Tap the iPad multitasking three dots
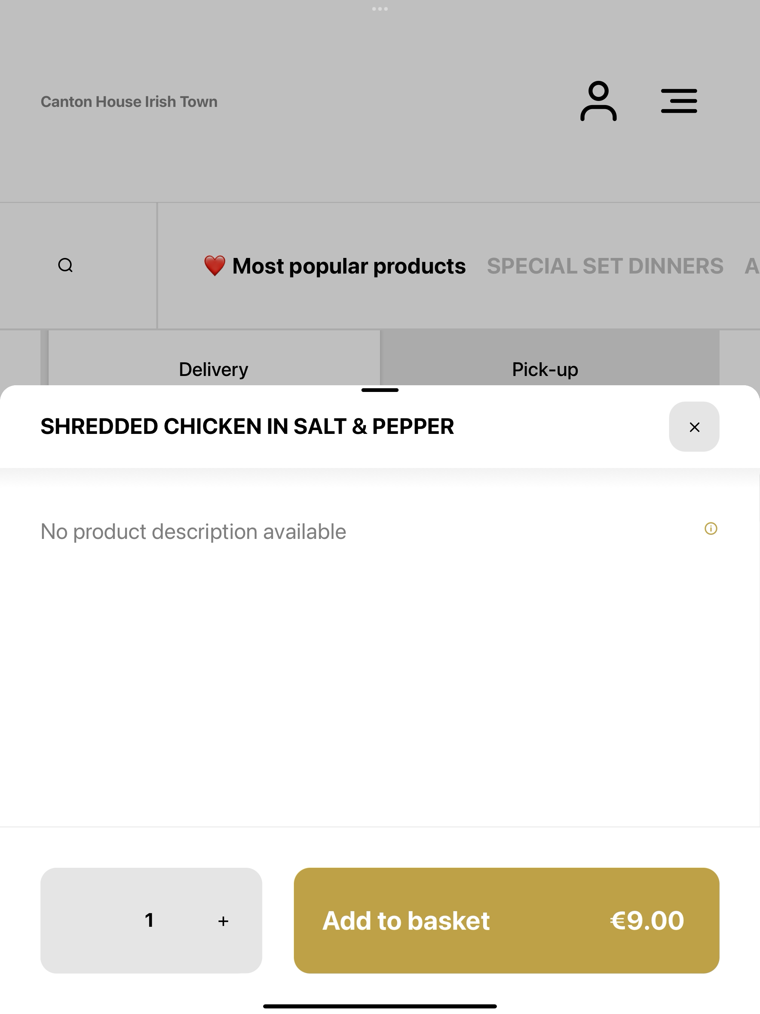The image size is (760, 1014). point(380,9)
